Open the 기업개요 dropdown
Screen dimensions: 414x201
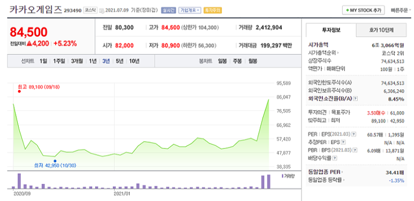click(190, 11)
